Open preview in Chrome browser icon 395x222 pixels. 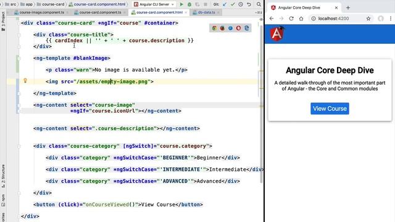[x=214, y=28]
